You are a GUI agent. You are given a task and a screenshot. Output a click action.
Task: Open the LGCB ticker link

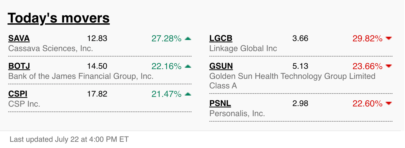pyautogui.click(x=221, y=38)
